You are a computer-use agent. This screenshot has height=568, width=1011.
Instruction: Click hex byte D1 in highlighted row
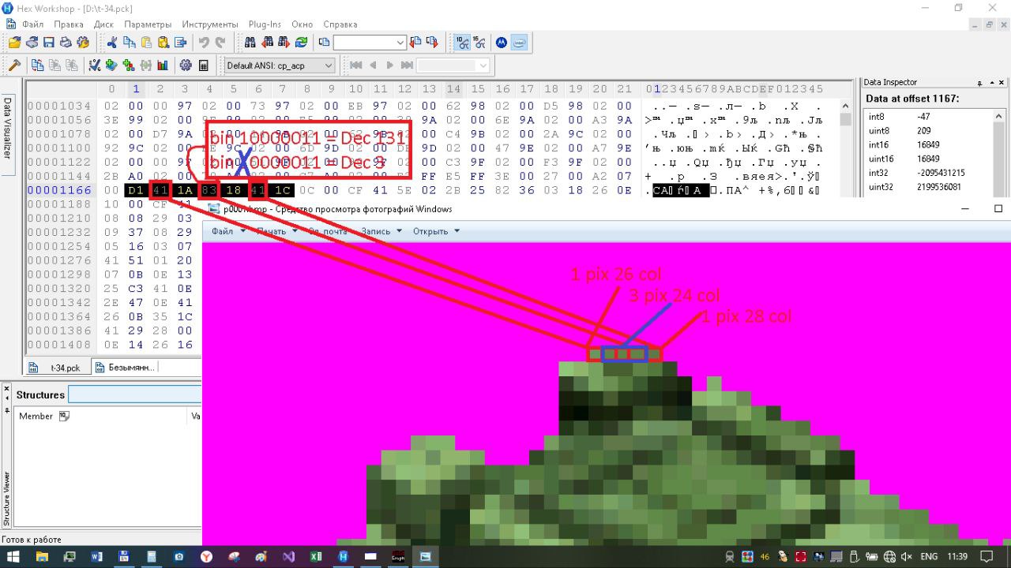[136, 190]
